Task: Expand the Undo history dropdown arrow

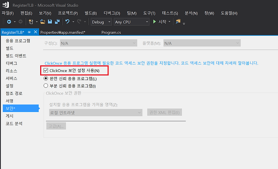Action: (x=73, y=22)
